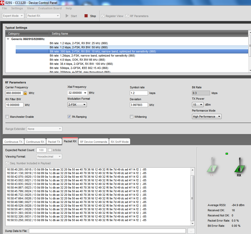This screenshot has width=251, height=234.
Task: Open the Performance Mode dropdown
Action: click(x=207, y=116)
